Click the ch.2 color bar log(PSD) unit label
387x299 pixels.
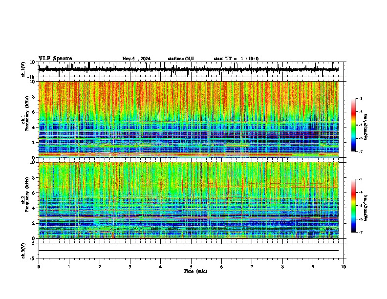tap(365, 208)
